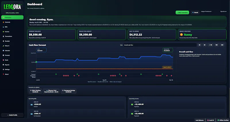The image size is (230, 122).
Task: Click the Aug 16 +$2,400.00 income amount
Action: tap(139, 113)
